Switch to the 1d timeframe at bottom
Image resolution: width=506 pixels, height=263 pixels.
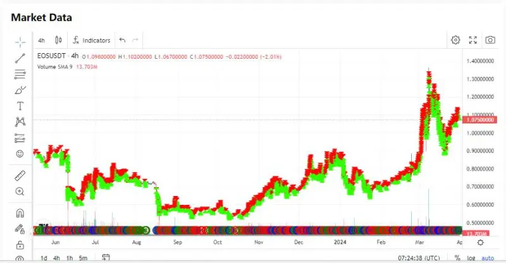(x=44, y=258)
